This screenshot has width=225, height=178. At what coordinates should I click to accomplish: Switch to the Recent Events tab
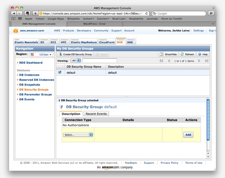[x=96, y=114]
